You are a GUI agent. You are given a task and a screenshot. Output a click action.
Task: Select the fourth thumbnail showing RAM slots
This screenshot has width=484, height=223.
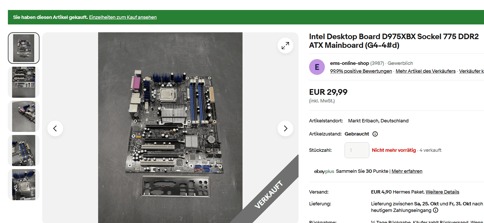[24, 151]
